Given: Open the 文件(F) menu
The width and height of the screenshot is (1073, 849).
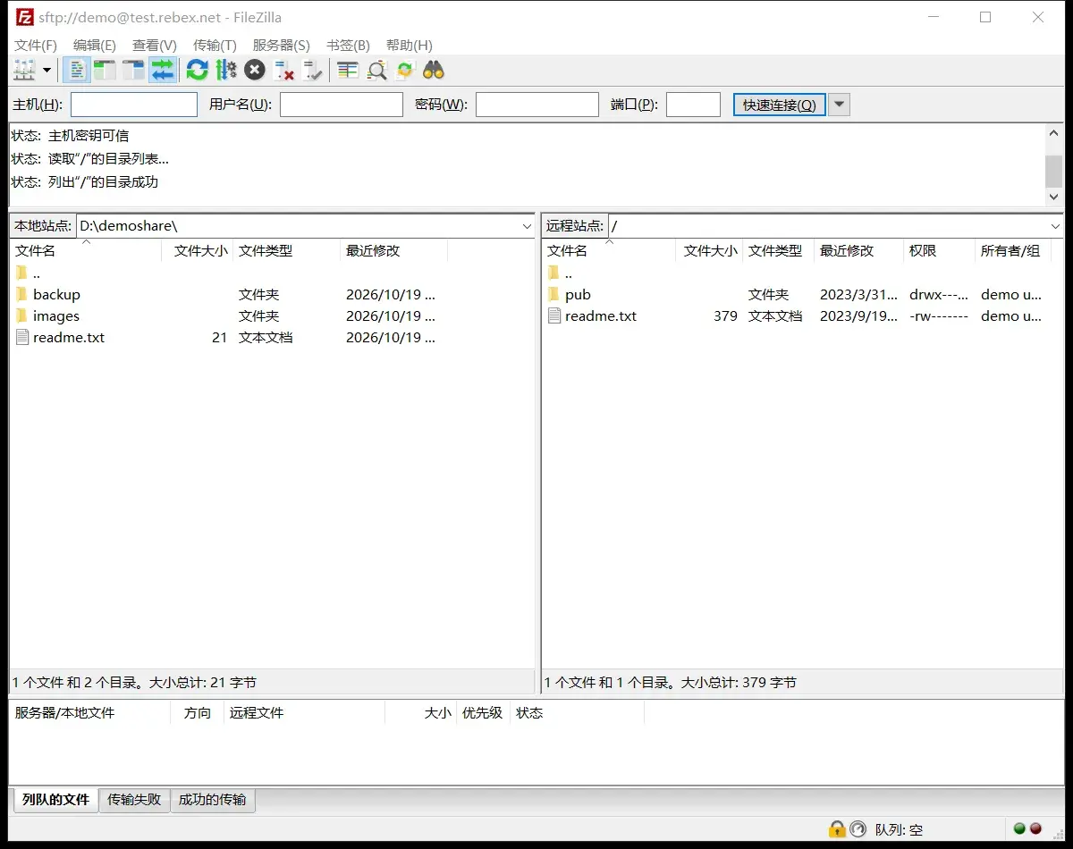Looking at the screenshot, I should (x=36, y=45).
